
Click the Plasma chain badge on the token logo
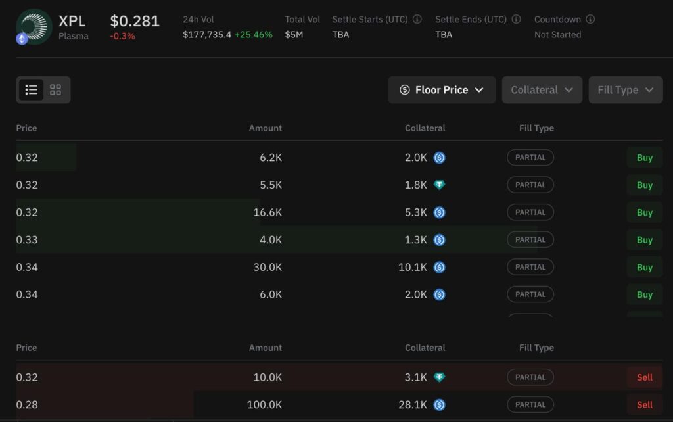pos(22,39)
